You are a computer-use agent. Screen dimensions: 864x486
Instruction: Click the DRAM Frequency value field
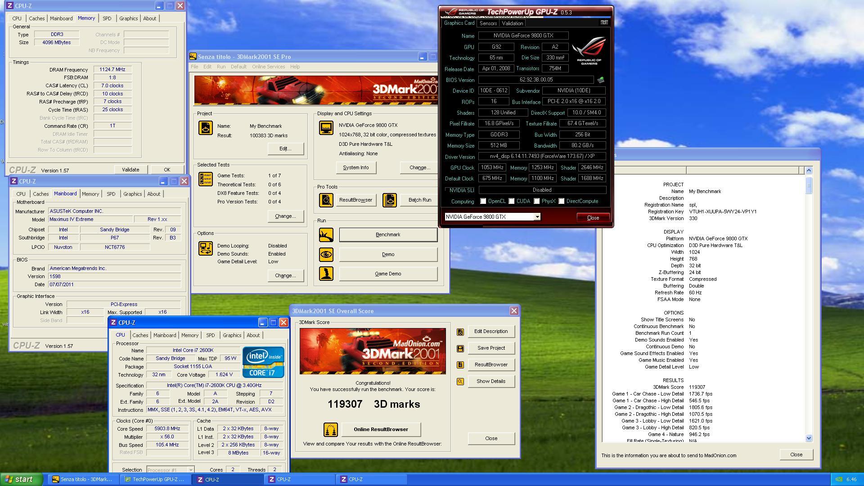[x=112, y=70]
